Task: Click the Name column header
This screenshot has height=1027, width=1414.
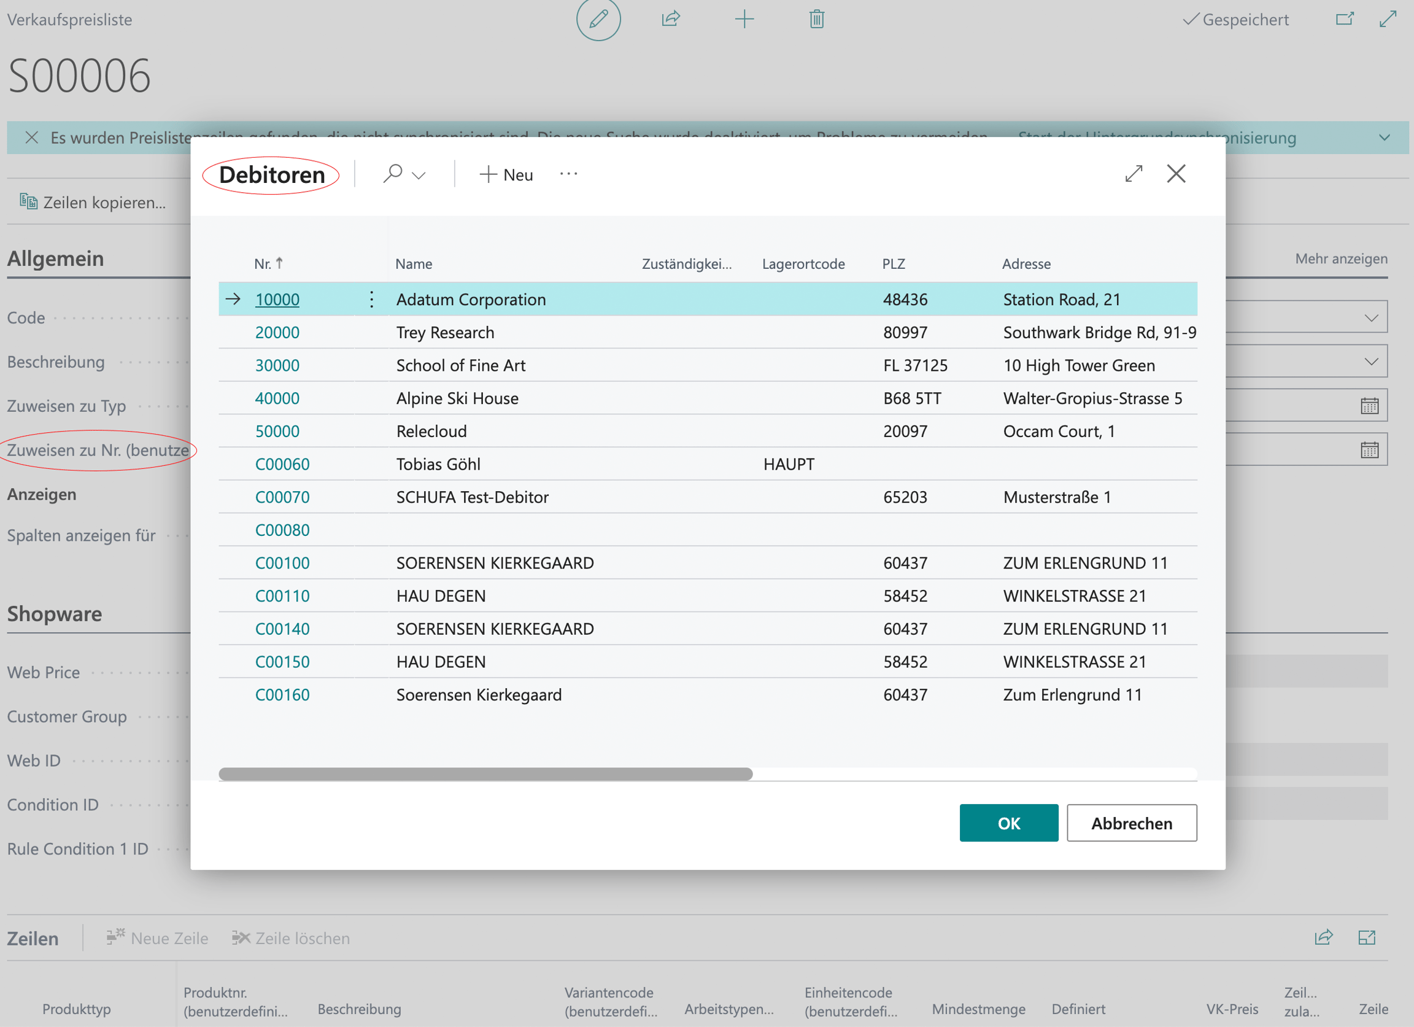Action: click(414, 264)
